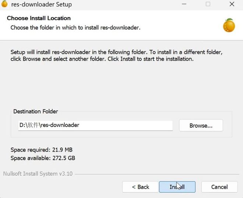Click the res-downloader part of the path
Viewport: 243px width, 198px height.
(60, 125)
